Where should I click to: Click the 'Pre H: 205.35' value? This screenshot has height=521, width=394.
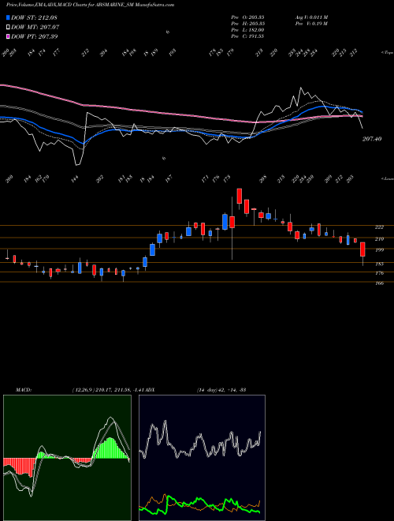coord(247,24)
